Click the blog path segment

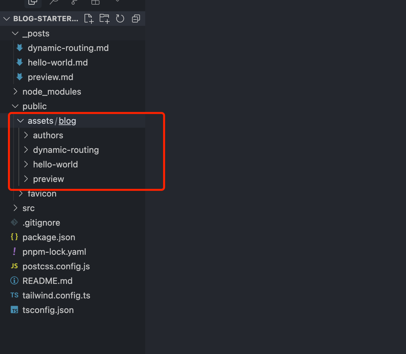[67, 121]
